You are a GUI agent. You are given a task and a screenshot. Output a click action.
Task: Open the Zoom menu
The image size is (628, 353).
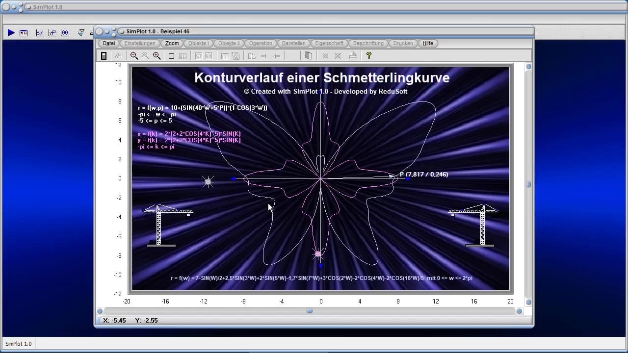(172, 43)
